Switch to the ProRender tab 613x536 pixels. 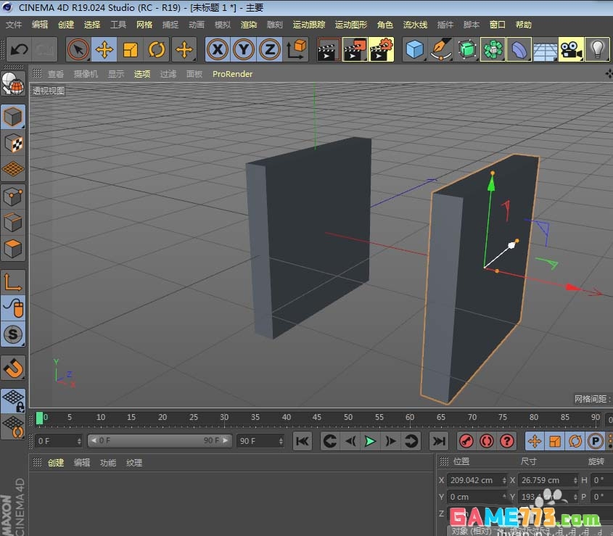pyautogui.click(x=232, y=73)
